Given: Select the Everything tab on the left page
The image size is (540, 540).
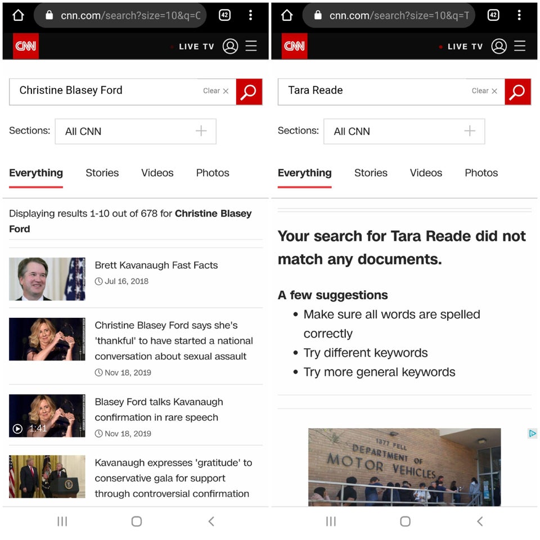Looking at the screenshot, I should pos(36,173).
